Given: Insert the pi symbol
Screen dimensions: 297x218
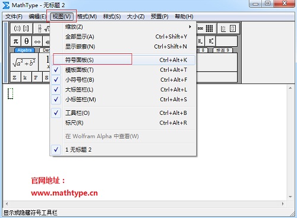Looking at the screenshot, I should [16, 41].
